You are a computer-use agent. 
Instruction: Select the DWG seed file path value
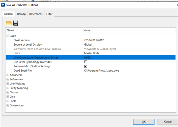coord(102,71)
